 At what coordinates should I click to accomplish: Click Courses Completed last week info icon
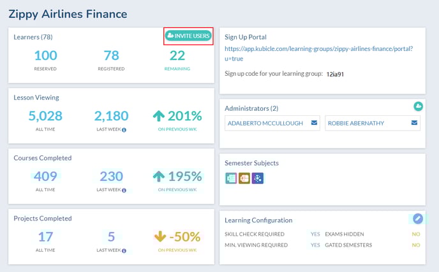tap(124, 190)
